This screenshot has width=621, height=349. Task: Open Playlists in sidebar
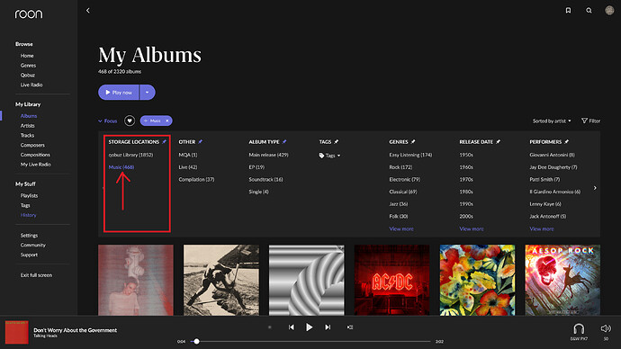pyautogui.click(x=30, y=196)
